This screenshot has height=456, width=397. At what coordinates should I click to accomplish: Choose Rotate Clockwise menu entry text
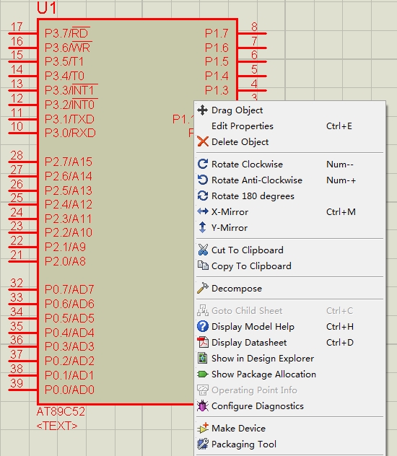pyautogui.click(x=247, y=164)
